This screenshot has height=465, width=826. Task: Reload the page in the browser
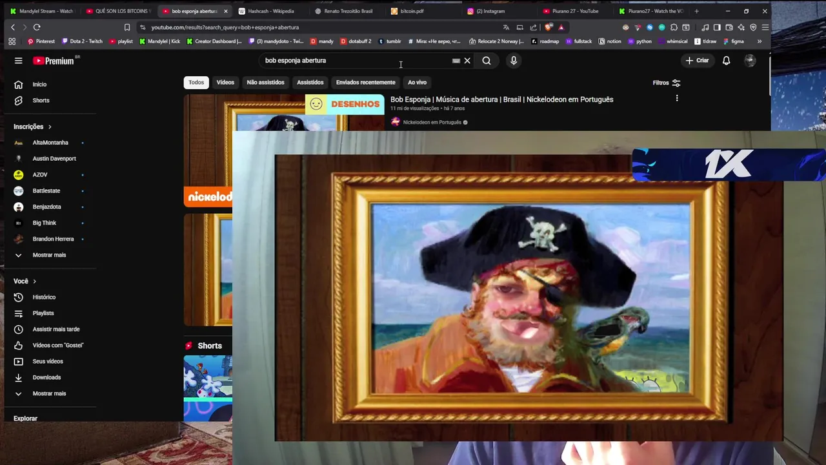click(x=37, y=27)
